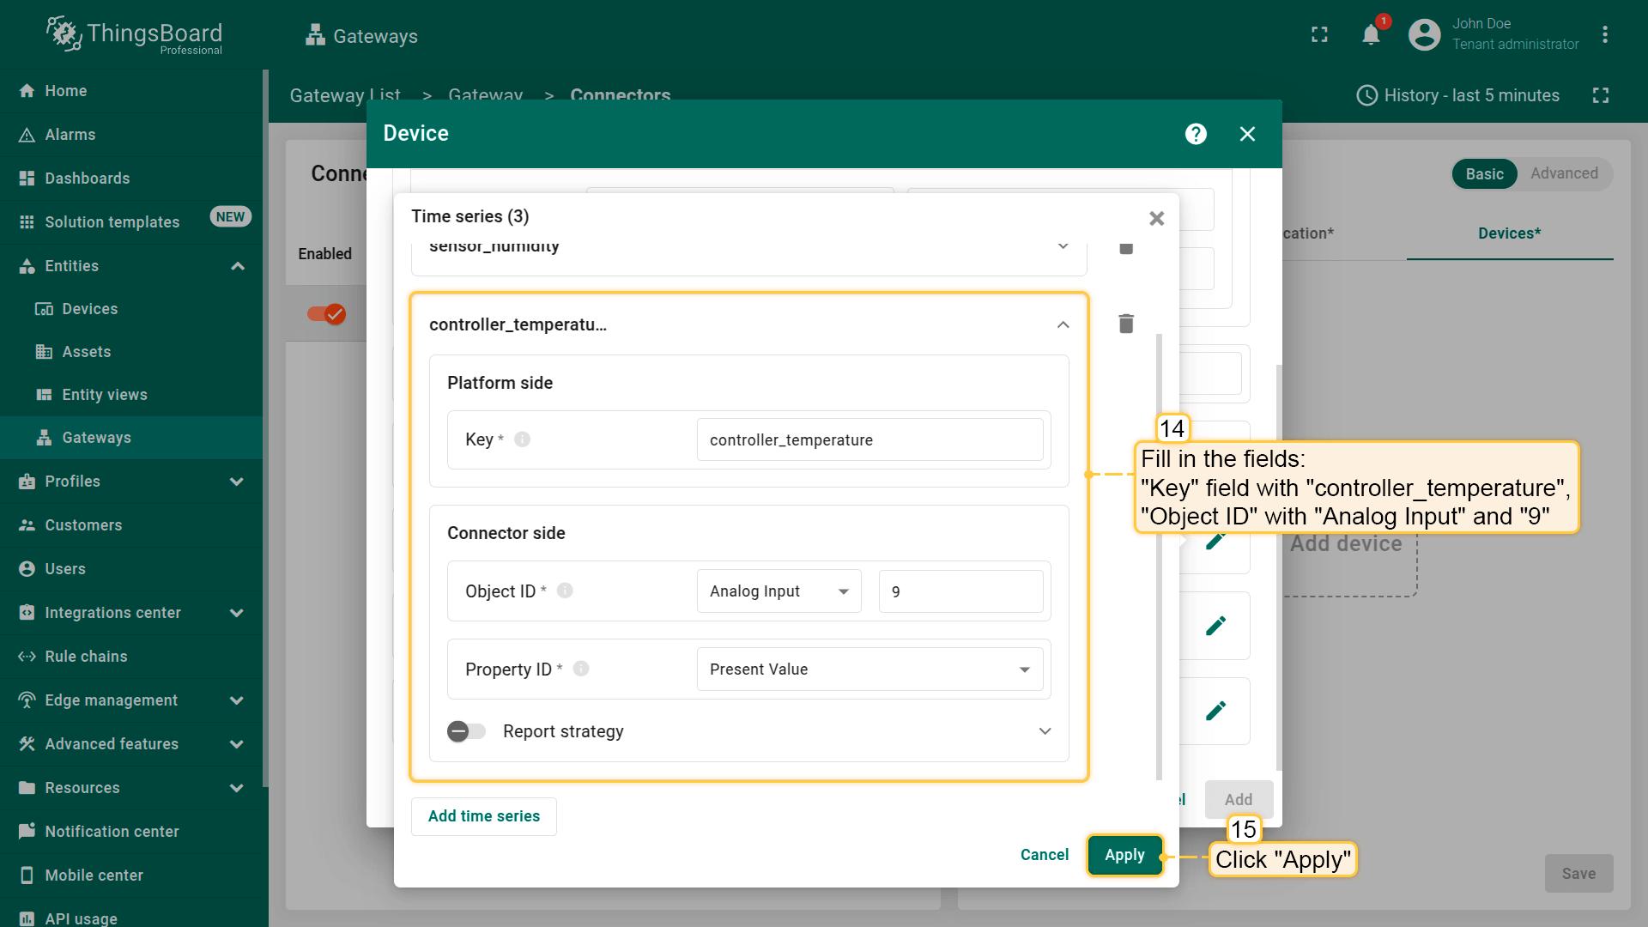Screen dimensions: 1648x927
Task: Toggle the connector Enabled switch
Action: point(326,314)
